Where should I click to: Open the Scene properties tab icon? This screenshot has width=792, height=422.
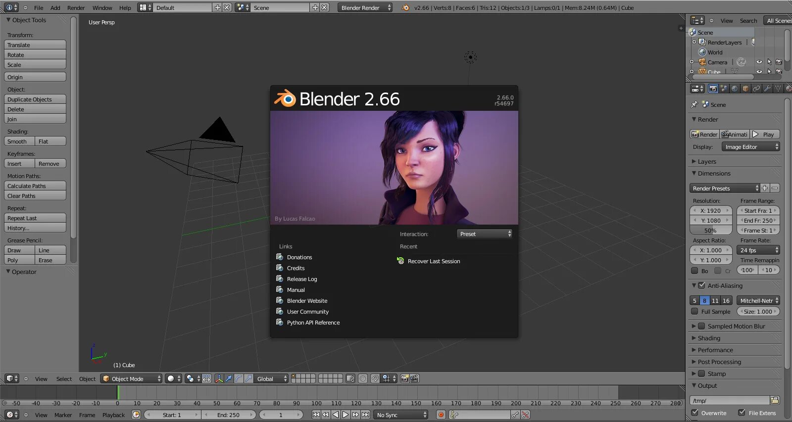pos(724,89)
